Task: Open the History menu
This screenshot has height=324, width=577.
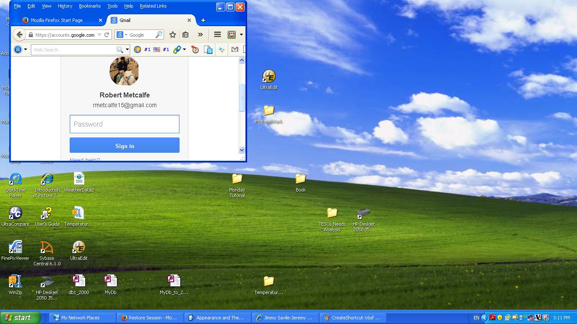Action: (65, 6)
